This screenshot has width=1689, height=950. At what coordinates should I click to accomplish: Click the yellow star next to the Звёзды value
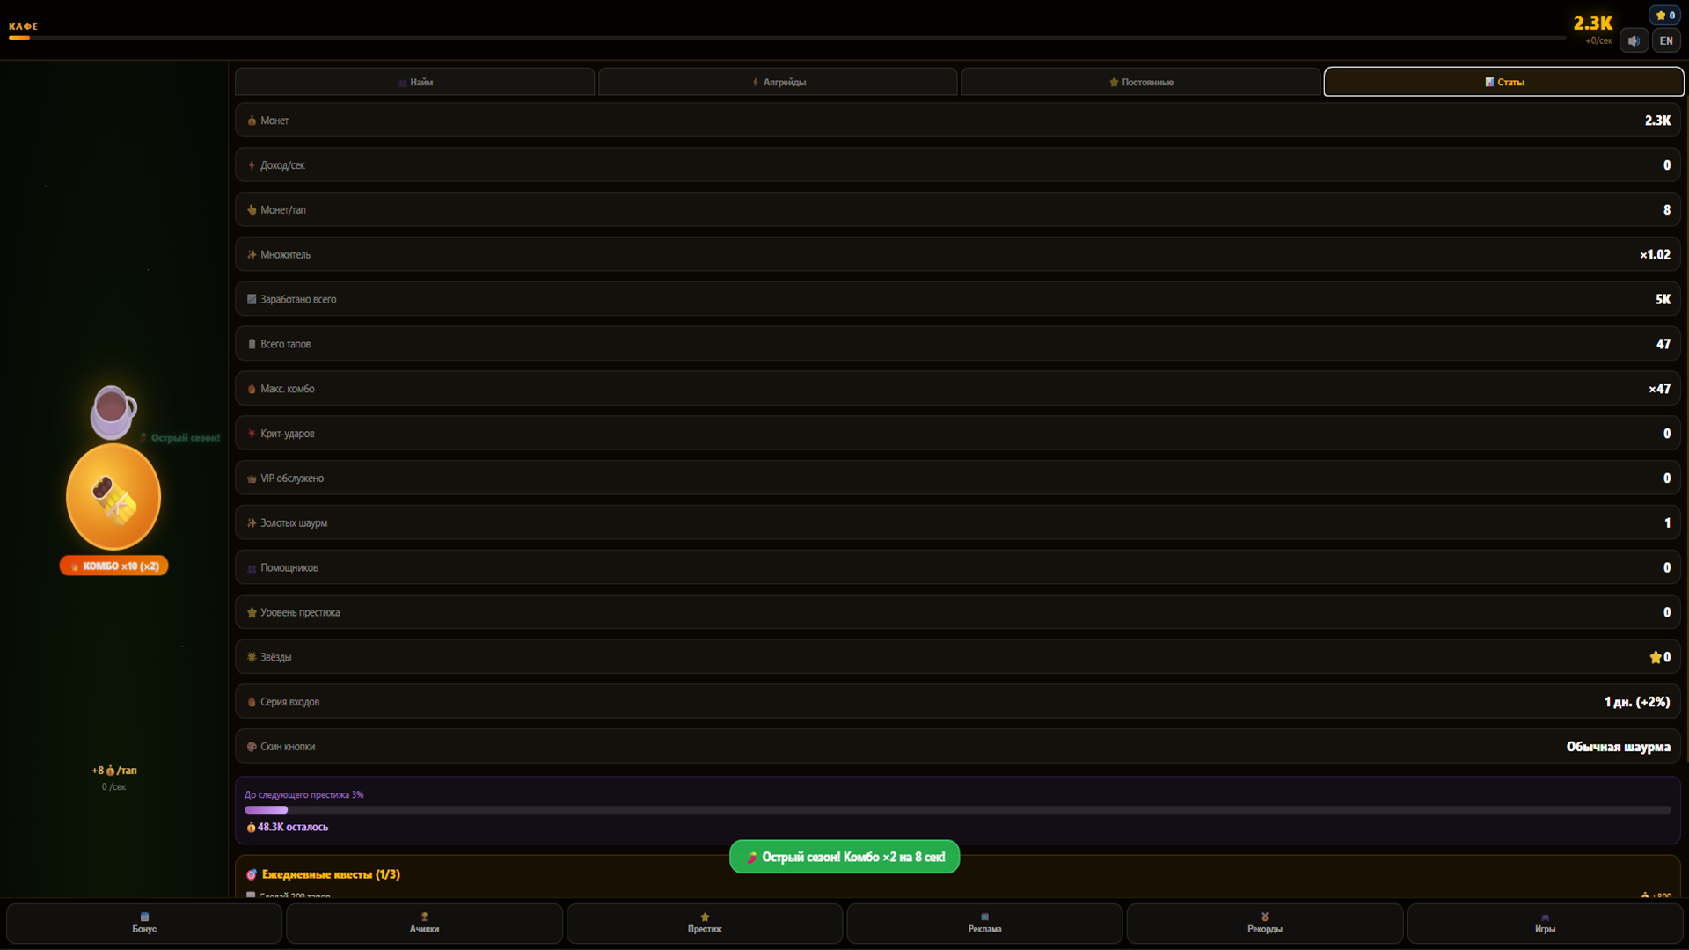1655,658
